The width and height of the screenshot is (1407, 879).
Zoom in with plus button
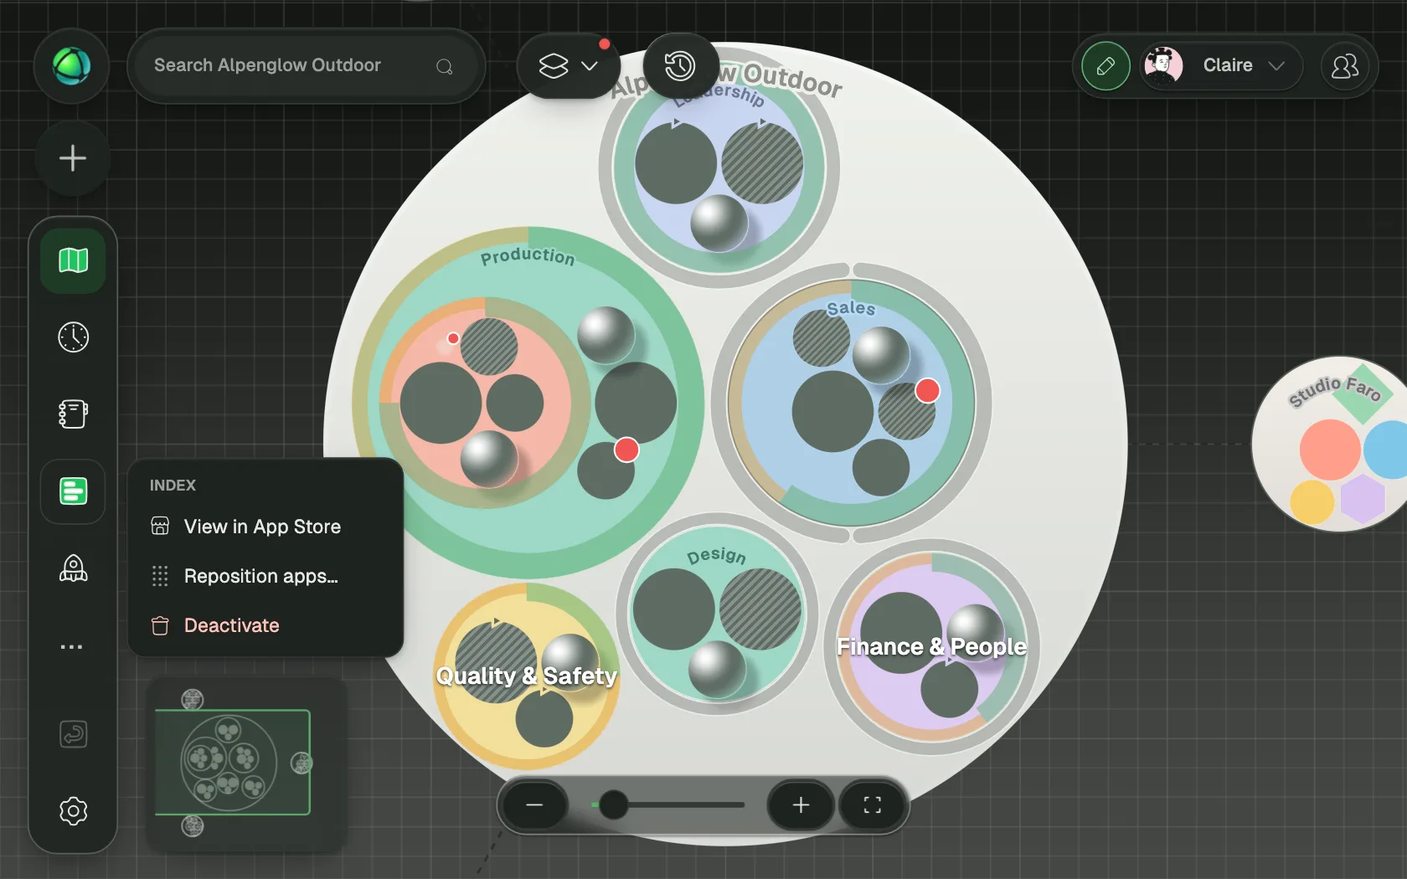click(x=801, y=805)
